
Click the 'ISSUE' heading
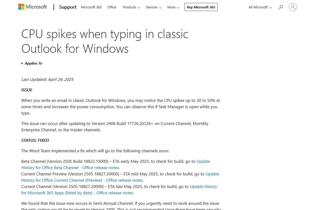[x=27, y=90]
